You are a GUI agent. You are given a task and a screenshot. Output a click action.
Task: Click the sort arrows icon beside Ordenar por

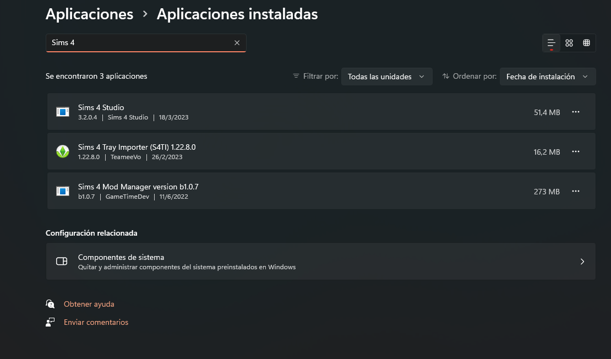pos(446,76)
